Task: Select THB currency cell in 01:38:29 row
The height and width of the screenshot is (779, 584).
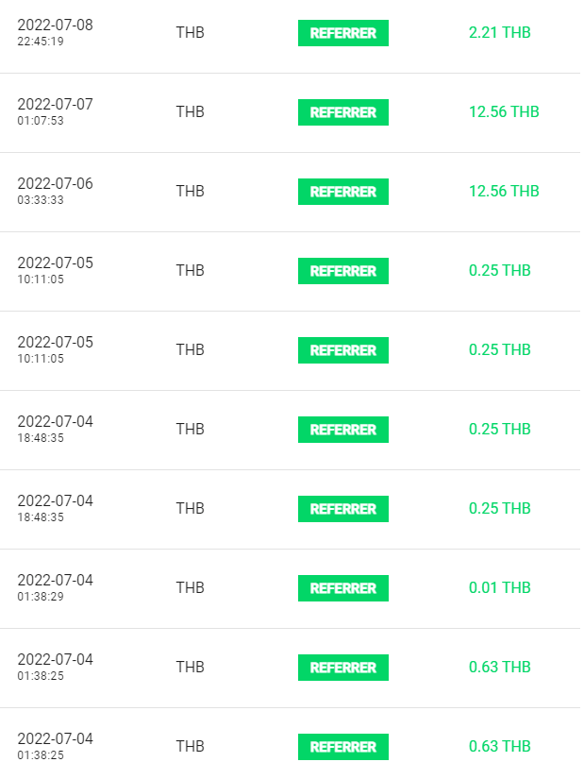Action: coord(191,587)
